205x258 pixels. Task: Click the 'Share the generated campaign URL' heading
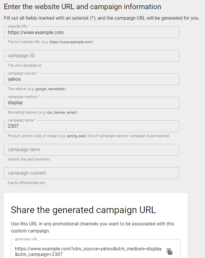point(83,210)
